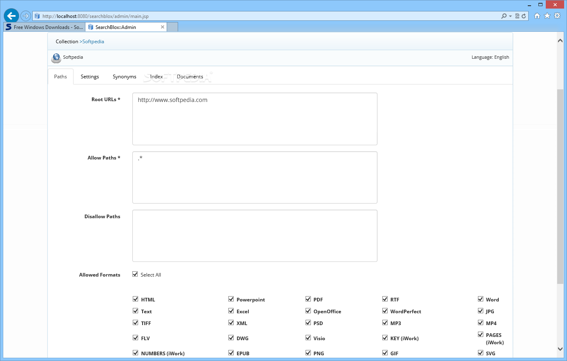Disable the MP4 format checkbox
567x361 pixels.
(x=481, y=323)
